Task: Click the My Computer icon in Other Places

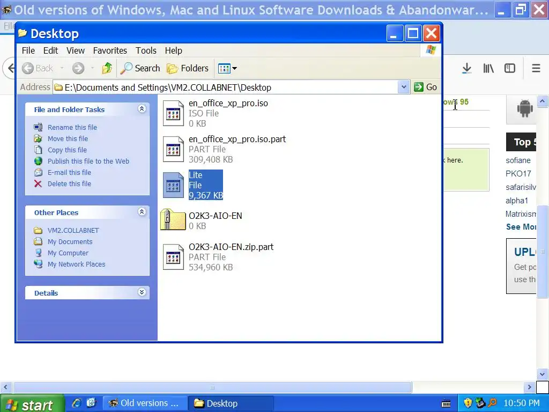Action: pyautogui.click(x=38, y=253)
